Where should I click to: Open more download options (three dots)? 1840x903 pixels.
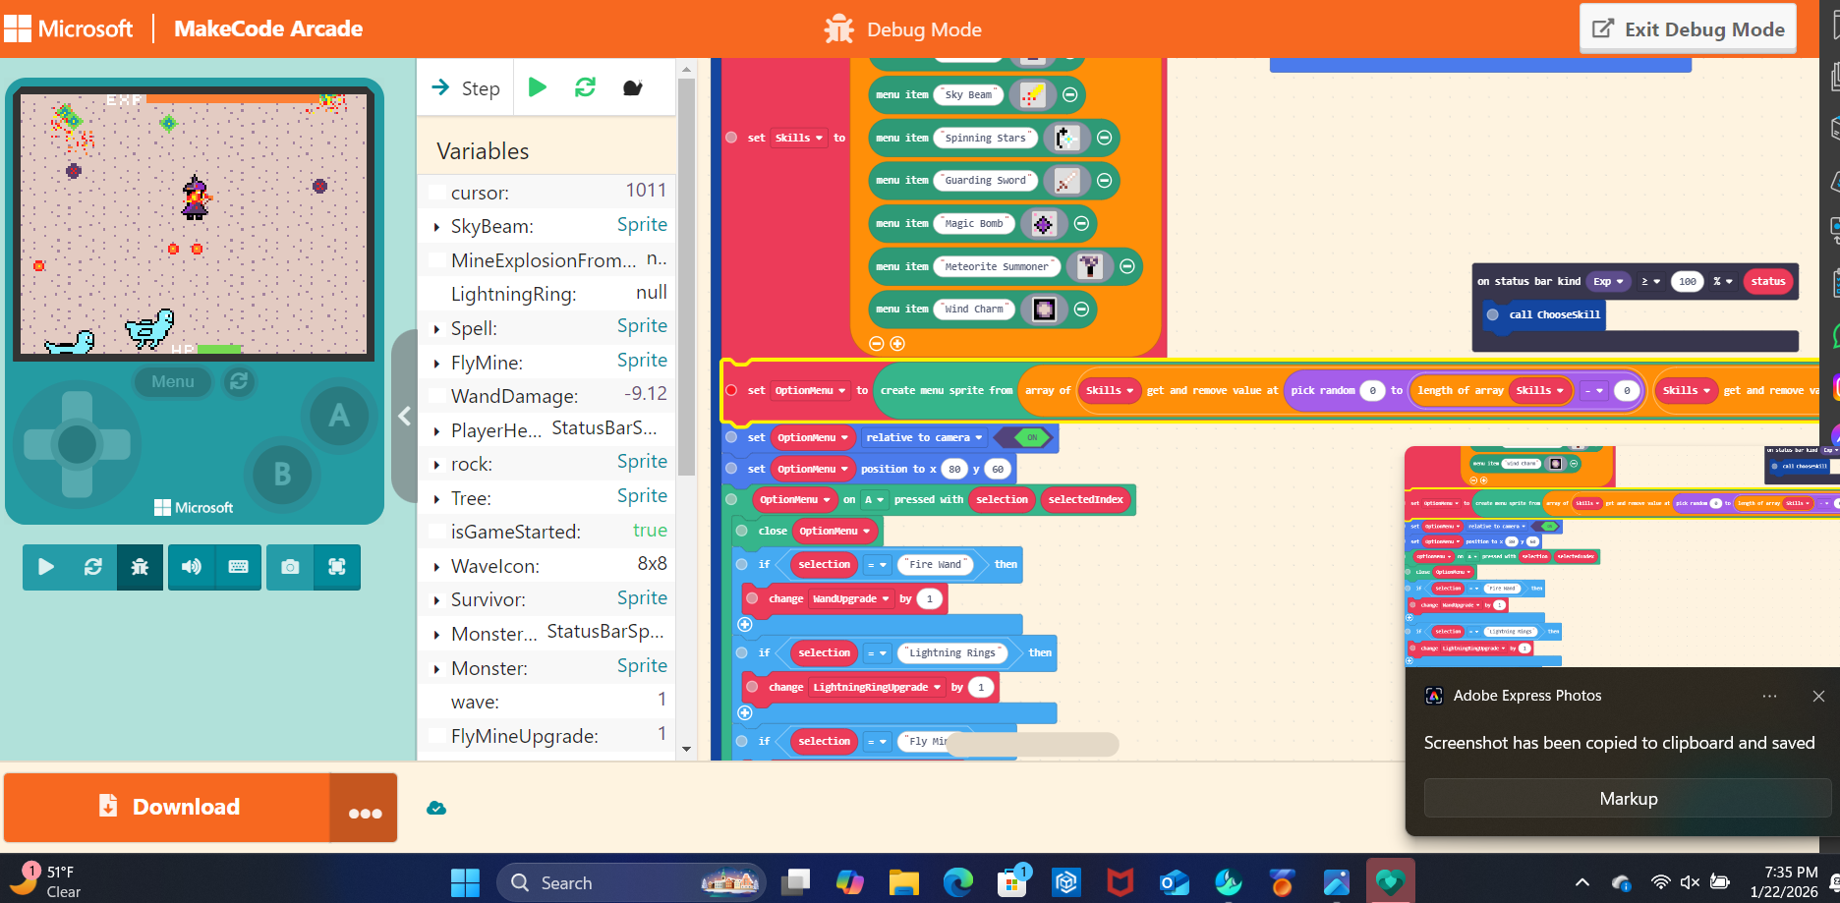(365, 808)
